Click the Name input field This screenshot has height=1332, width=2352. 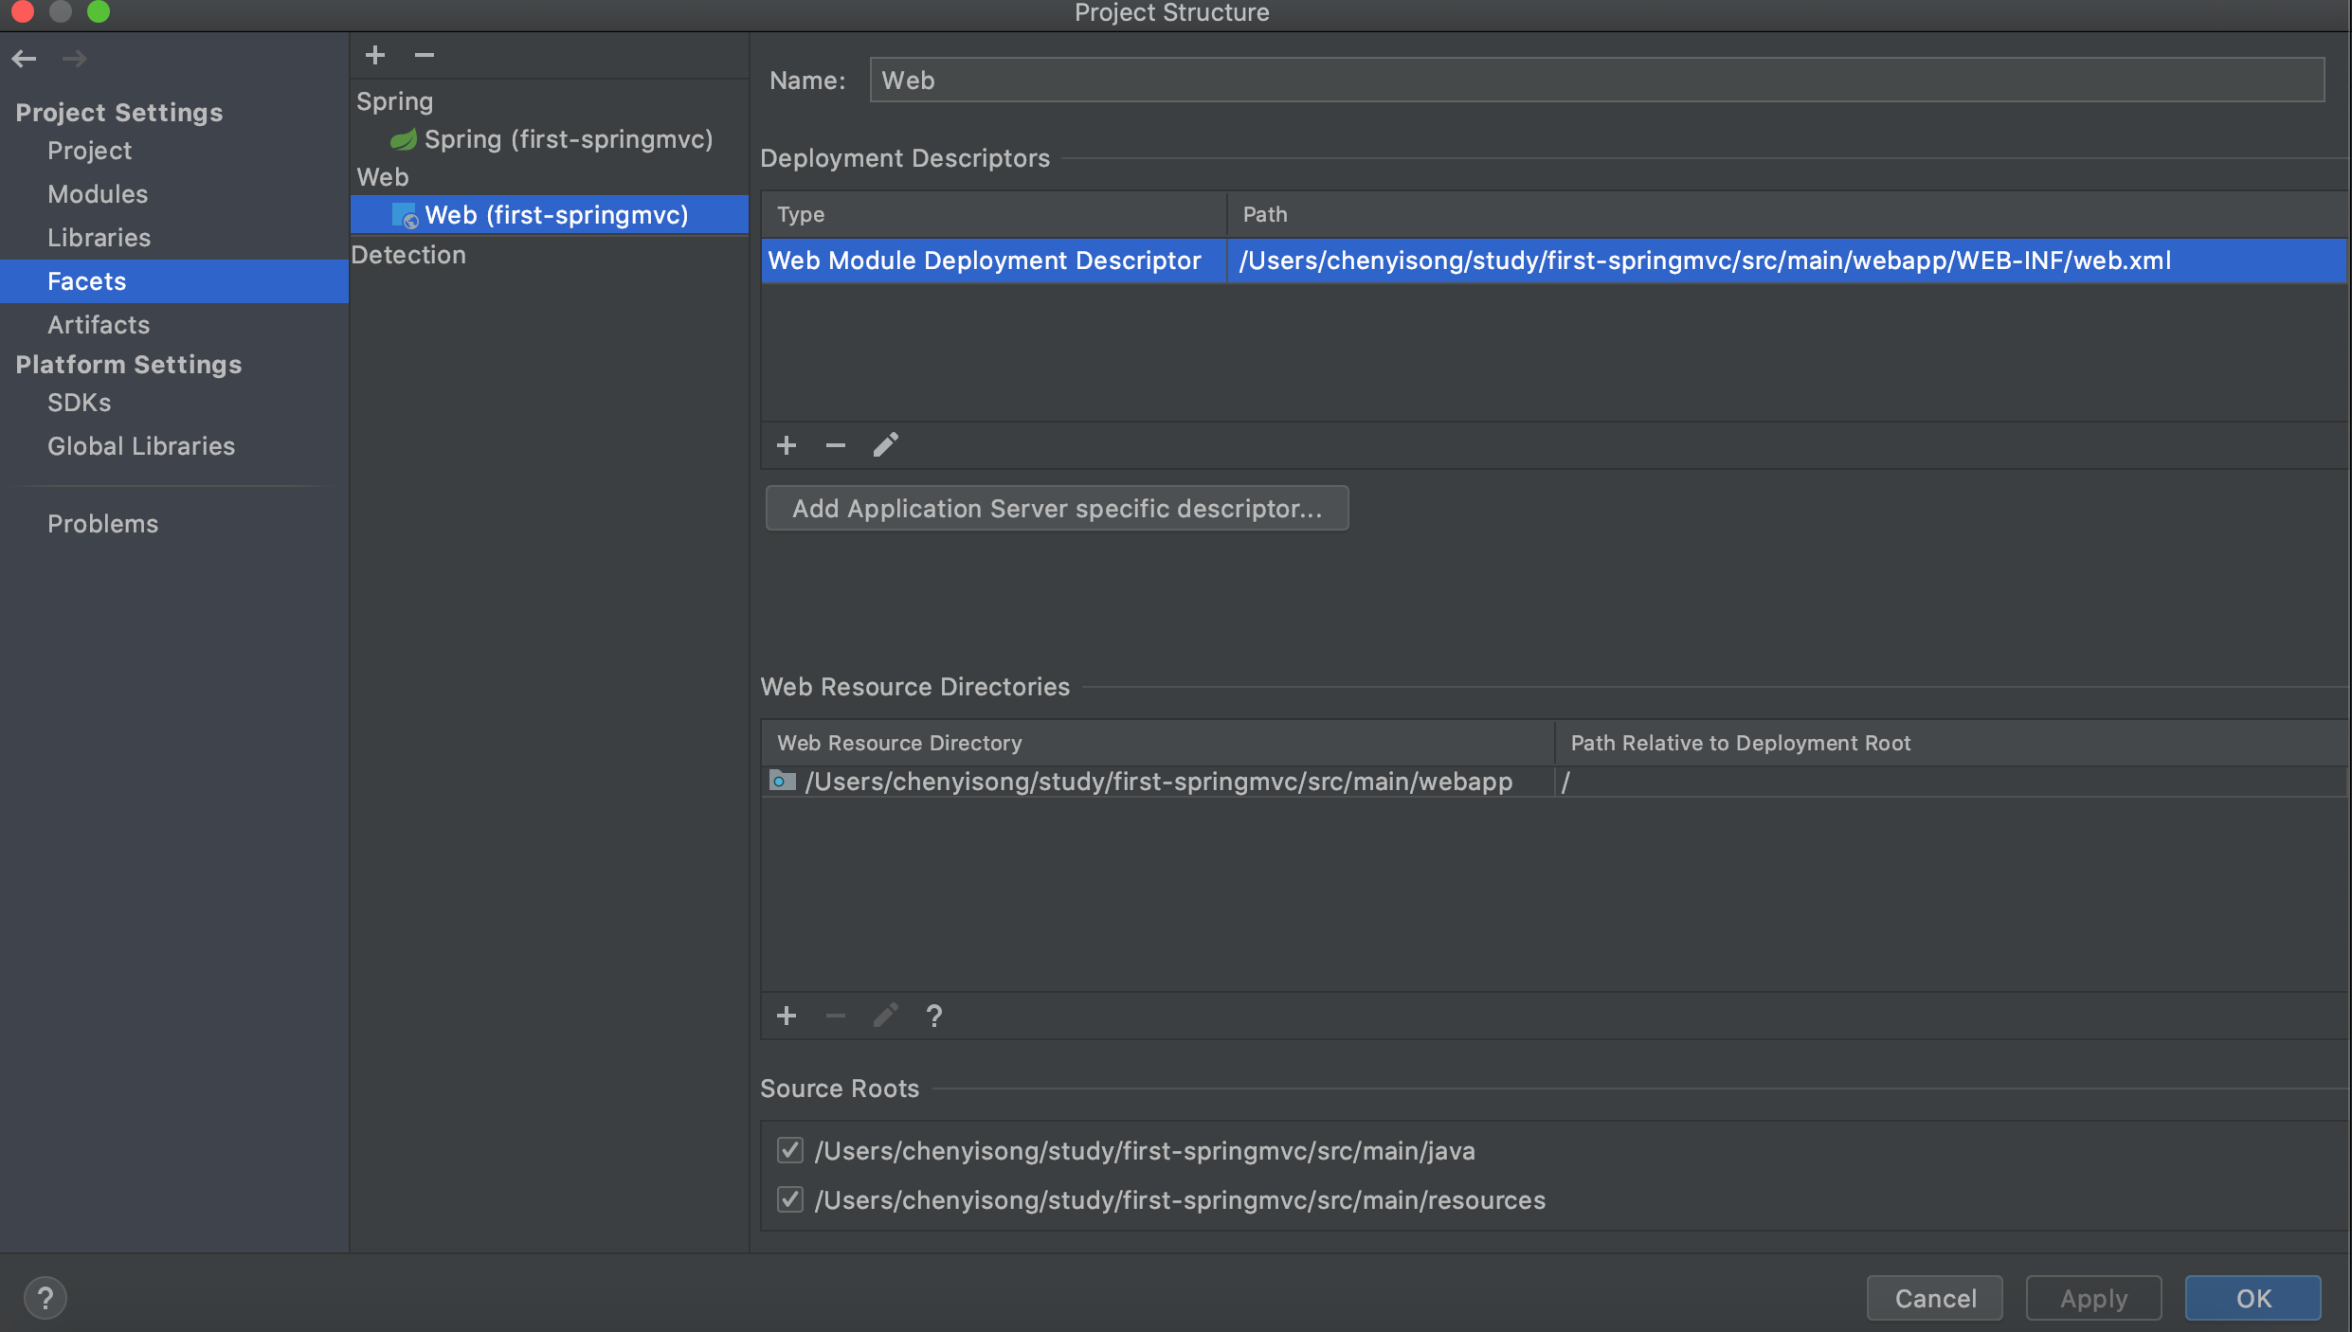click(x=1596, y=81)
